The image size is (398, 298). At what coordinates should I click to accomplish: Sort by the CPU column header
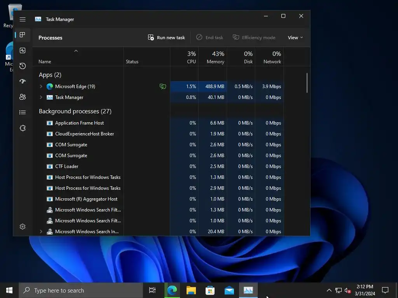click(184, 57)
